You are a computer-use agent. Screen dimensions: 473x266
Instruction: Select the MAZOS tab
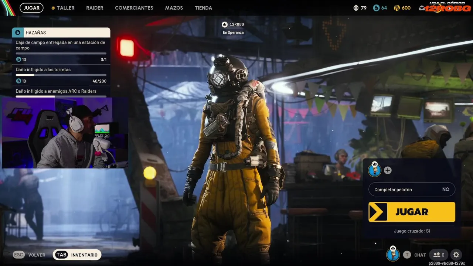point(174,8)
